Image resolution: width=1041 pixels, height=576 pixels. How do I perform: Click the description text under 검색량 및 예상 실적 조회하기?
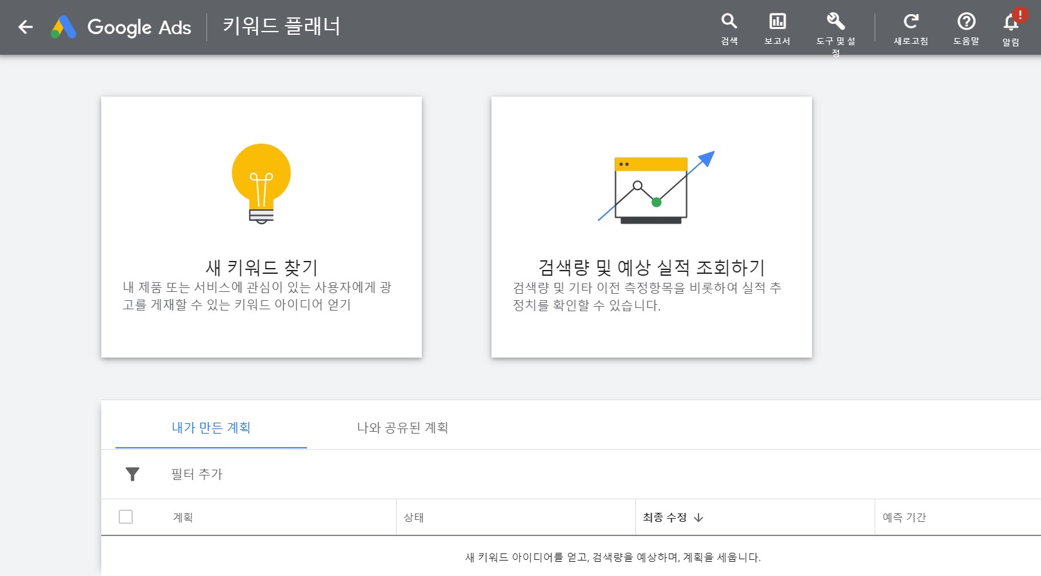click(647, 296)
